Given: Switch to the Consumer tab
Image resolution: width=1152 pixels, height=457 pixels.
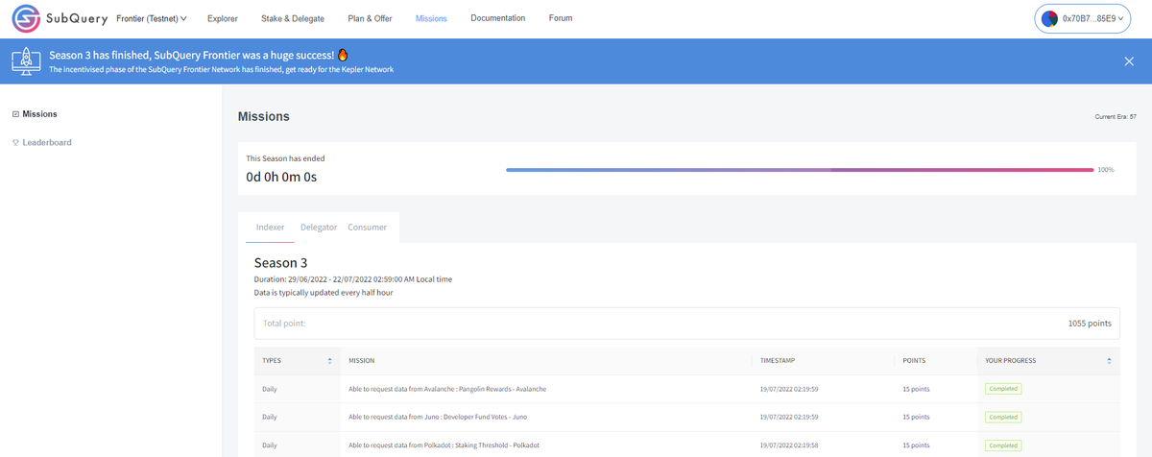Looking at the screenshot, I should 368,228.
